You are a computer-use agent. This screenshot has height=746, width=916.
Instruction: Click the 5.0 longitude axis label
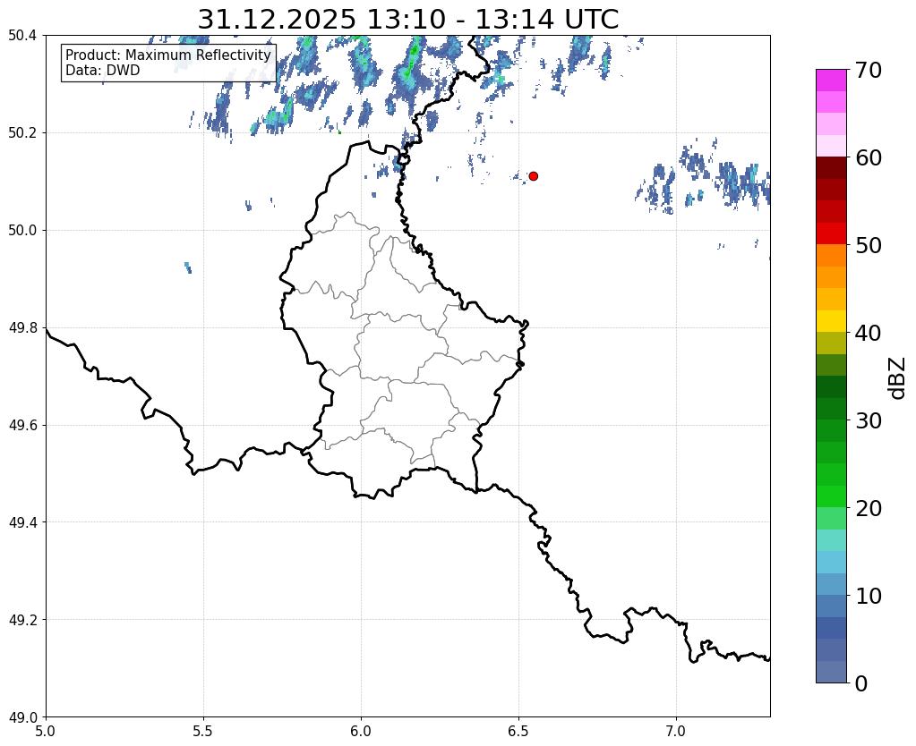[46, 732]
